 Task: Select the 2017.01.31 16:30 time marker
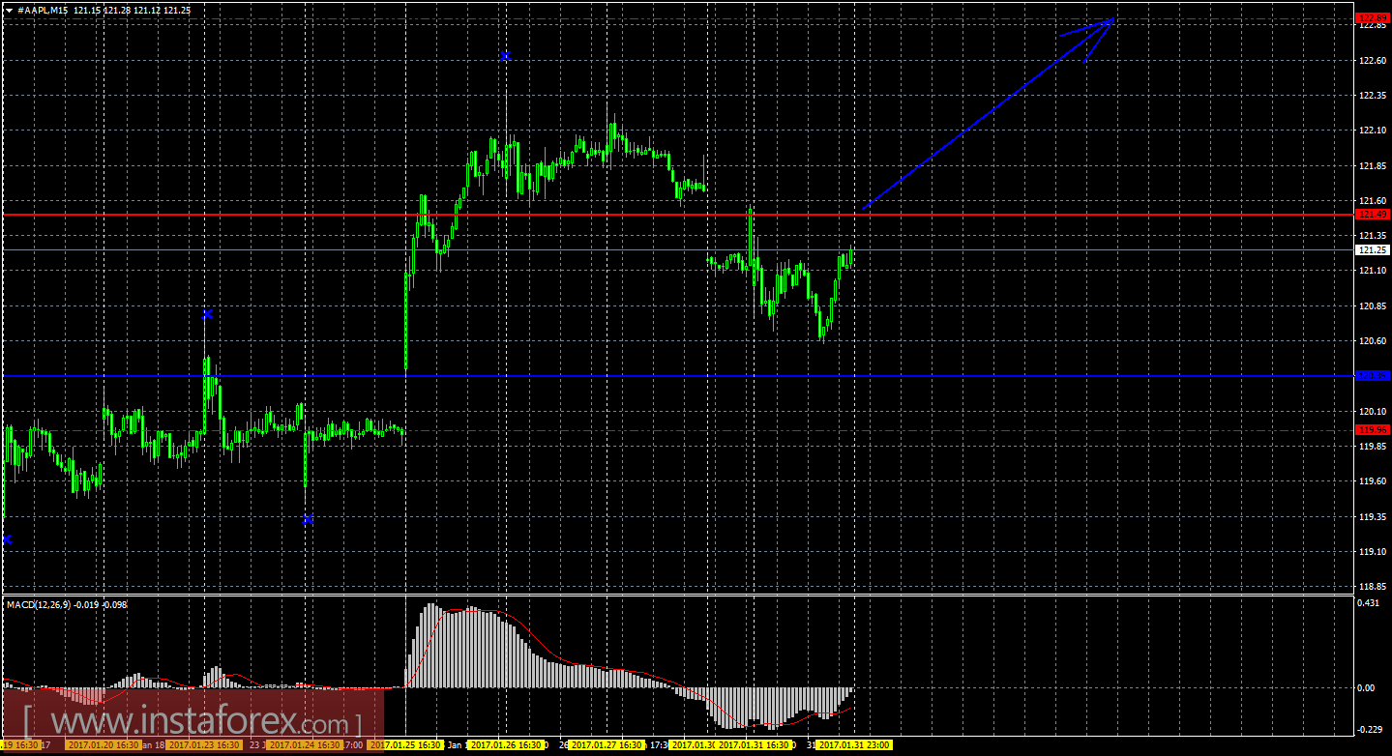click(x=754, y=745)
